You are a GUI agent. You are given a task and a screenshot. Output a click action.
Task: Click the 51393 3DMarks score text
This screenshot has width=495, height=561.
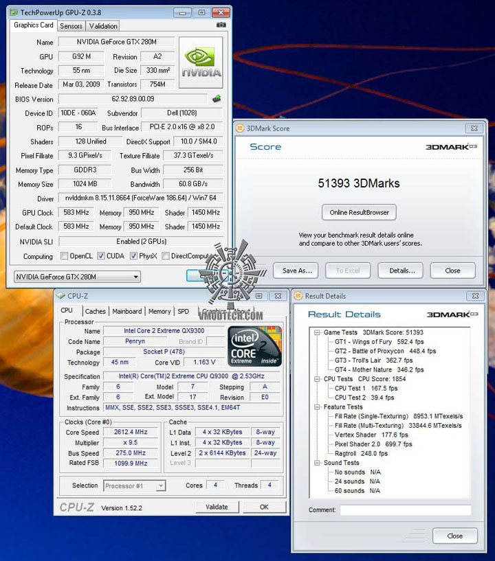359,183
